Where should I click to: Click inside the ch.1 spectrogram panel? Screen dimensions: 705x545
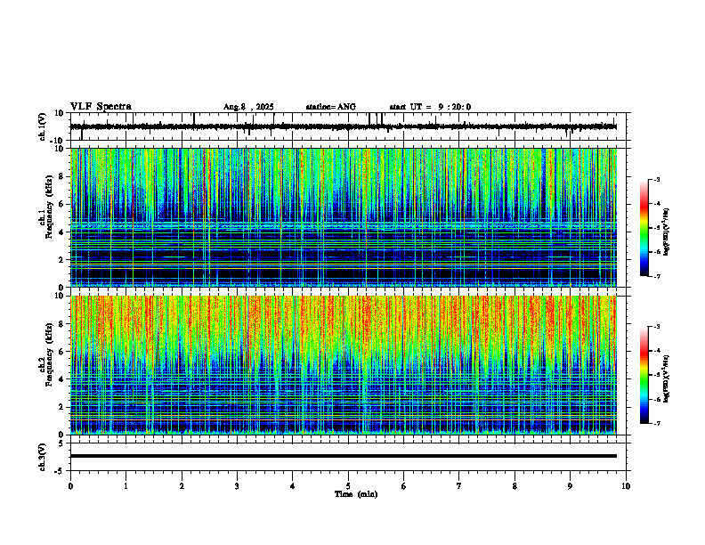[x=343, y=217]
